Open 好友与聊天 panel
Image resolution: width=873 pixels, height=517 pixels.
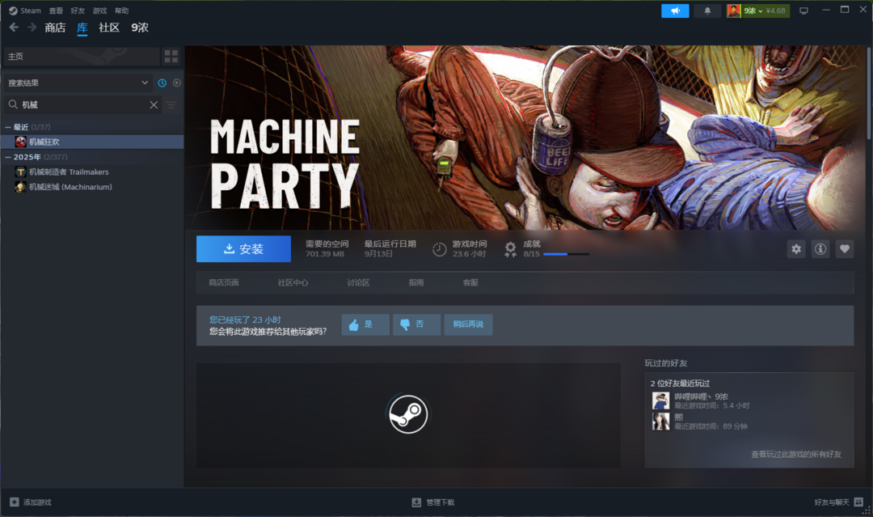(838, 502)
